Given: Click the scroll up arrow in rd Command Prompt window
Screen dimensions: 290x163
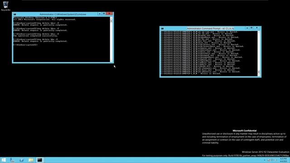Looking at the screenshot, I should coord(259,32).
